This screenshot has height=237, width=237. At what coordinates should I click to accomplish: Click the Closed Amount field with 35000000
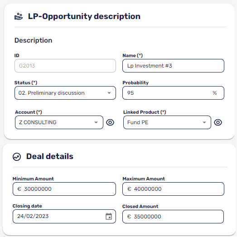coord(173,217)
